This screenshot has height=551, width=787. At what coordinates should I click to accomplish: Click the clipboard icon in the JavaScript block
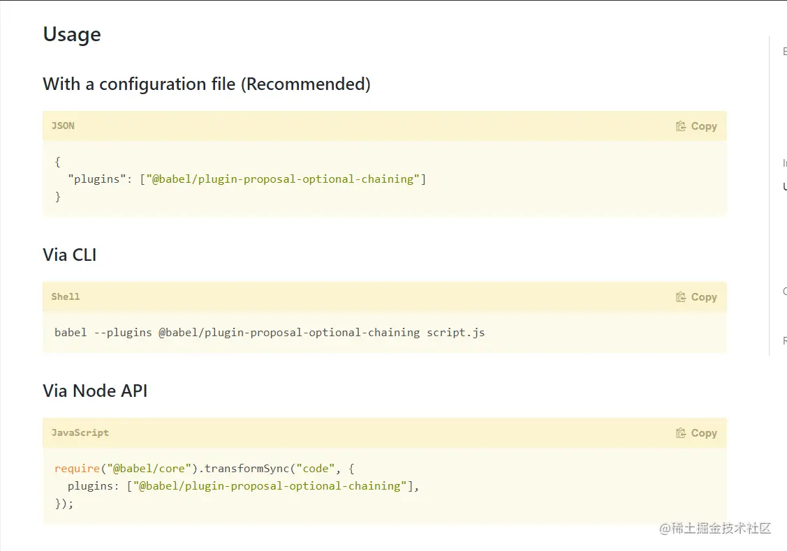[681, 433]
